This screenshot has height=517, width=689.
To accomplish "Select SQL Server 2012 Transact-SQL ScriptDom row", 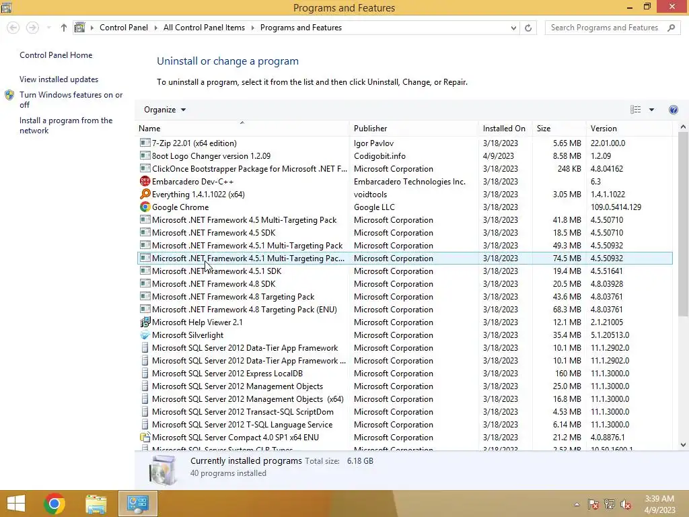I will click(404, 412).
